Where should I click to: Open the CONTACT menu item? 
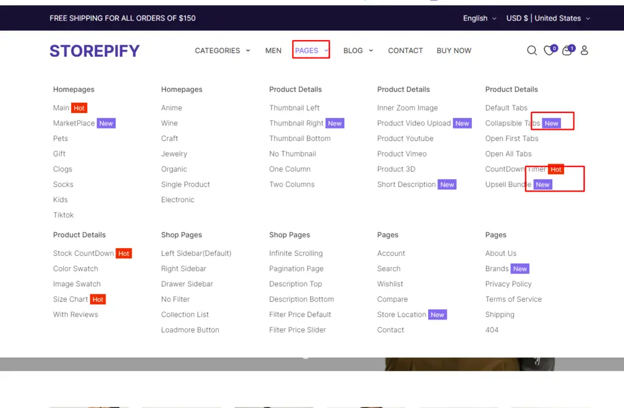[405, 51]
